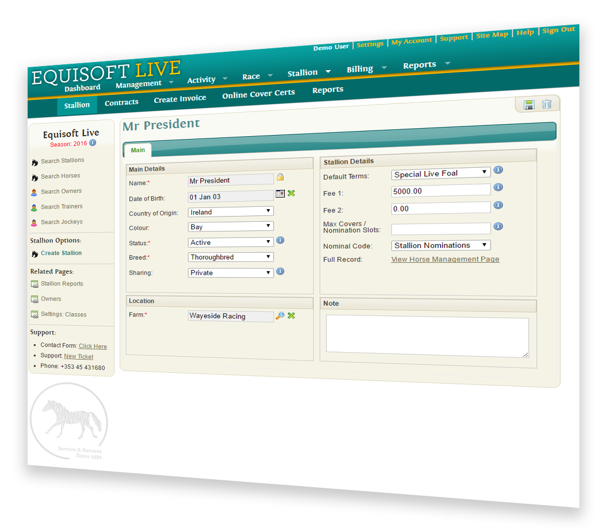Click report icon beside Stallion Reports
Screen dimensions: 607x532
(35, 284)
